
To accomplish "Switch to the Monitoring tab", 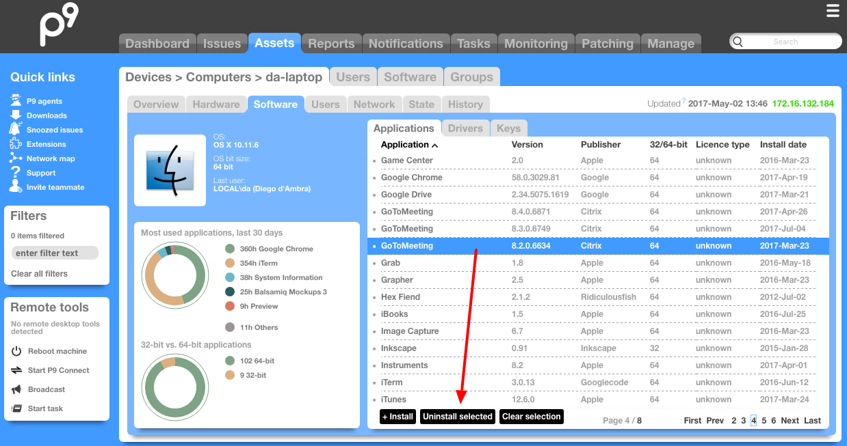I will (536, 44).
